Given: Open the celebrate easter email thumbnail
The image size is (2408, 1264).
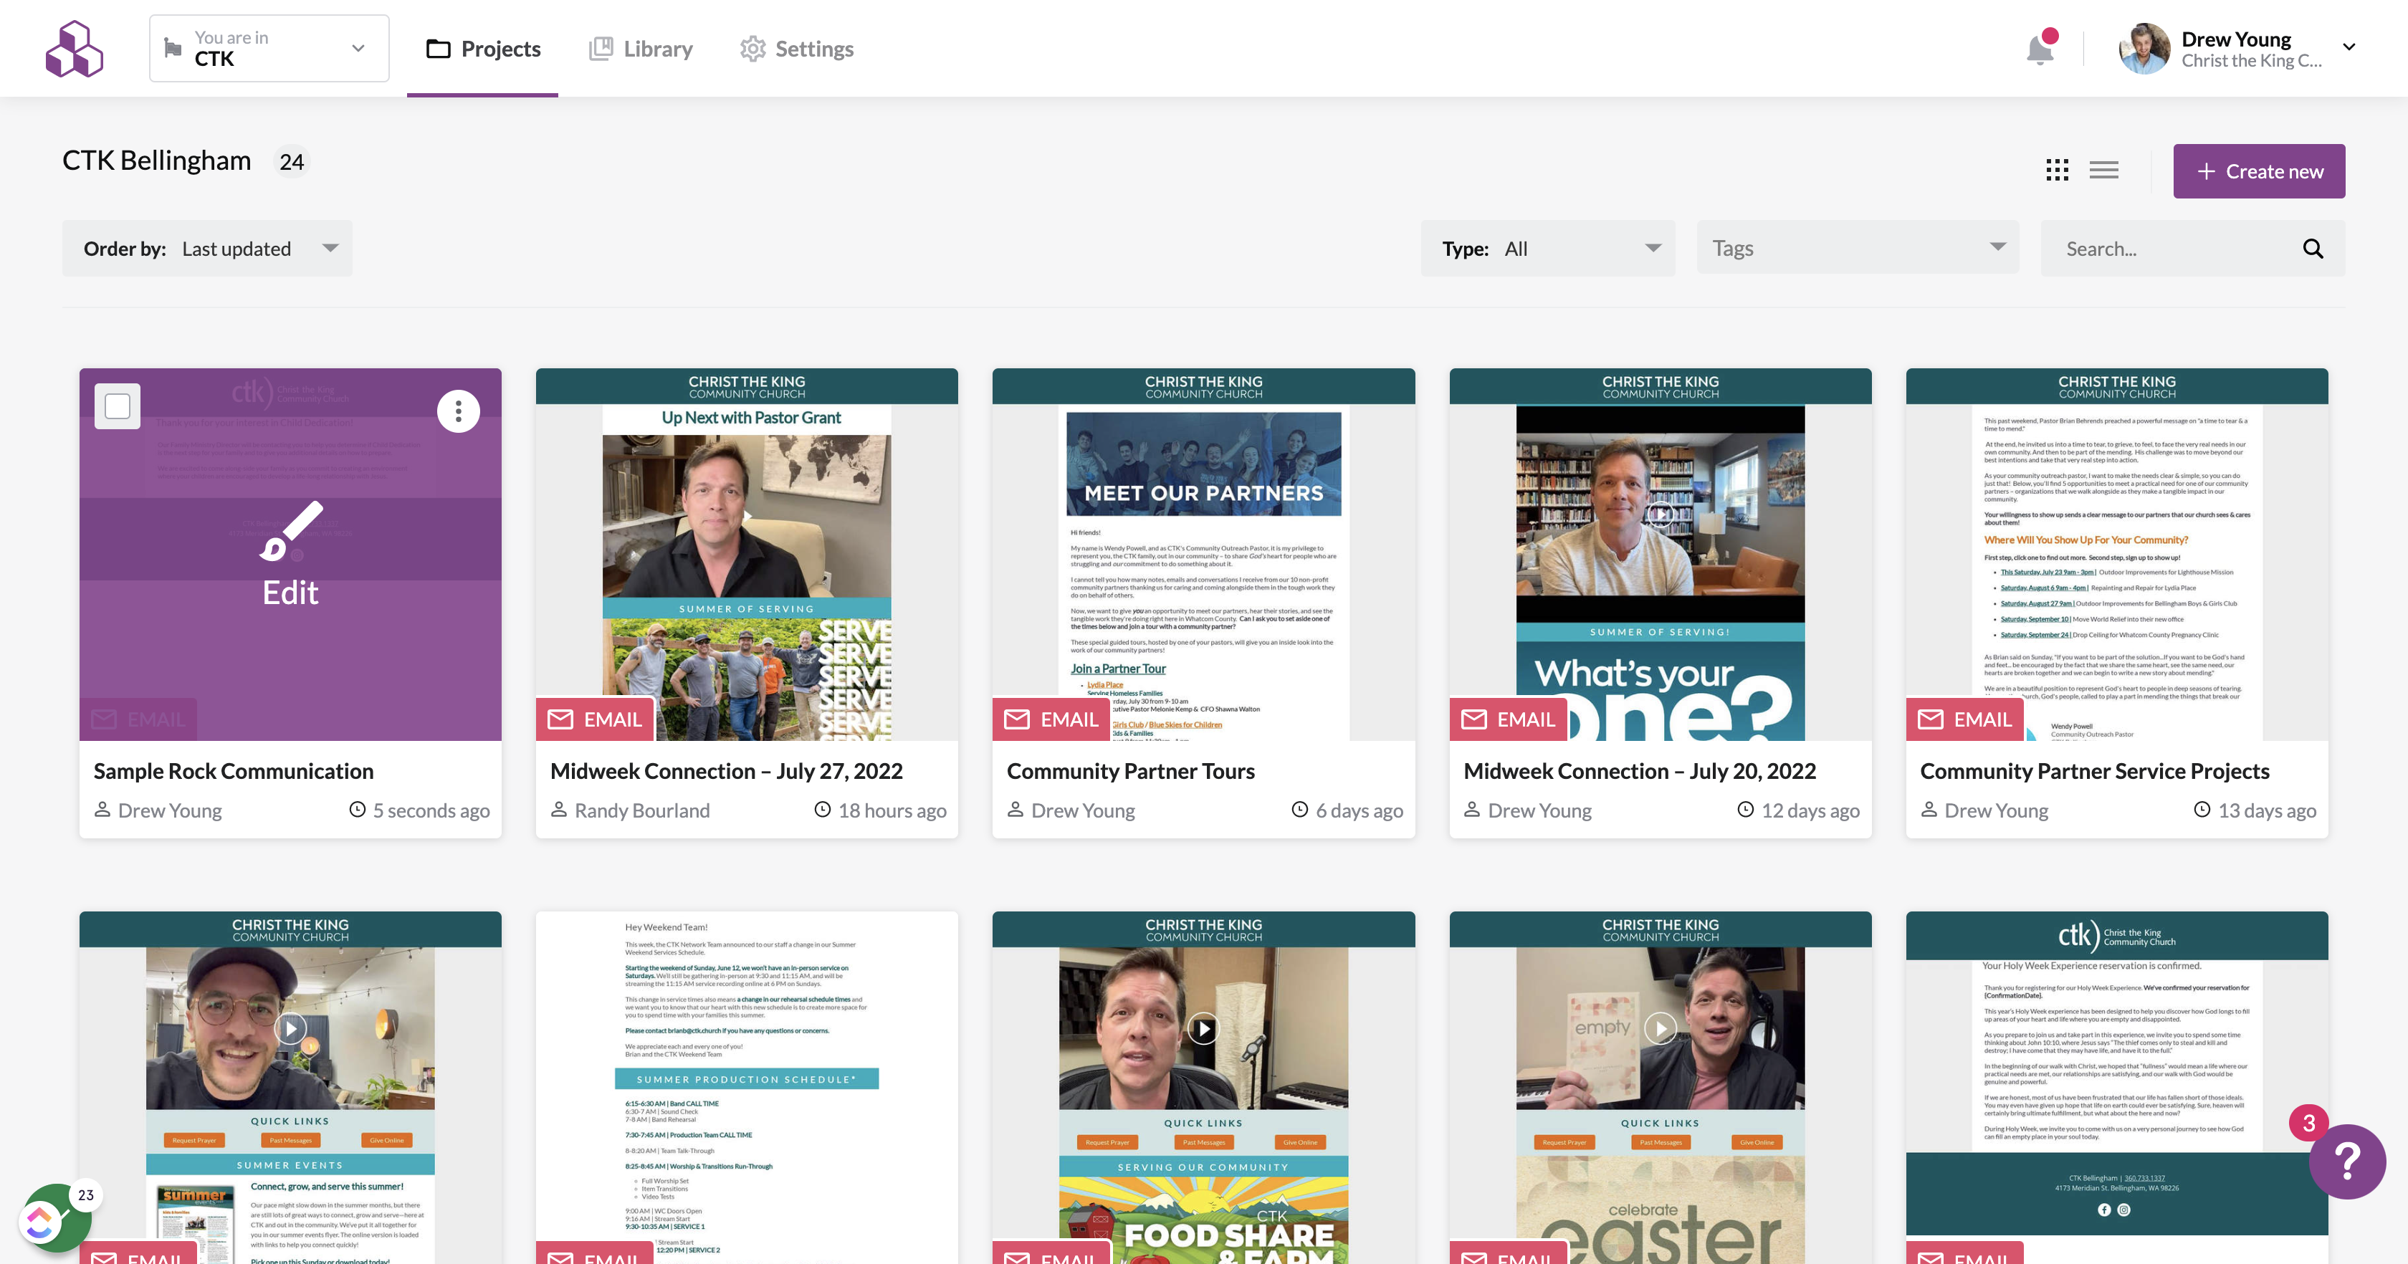Looking at the screenshot, I should click(1661, 1088).
